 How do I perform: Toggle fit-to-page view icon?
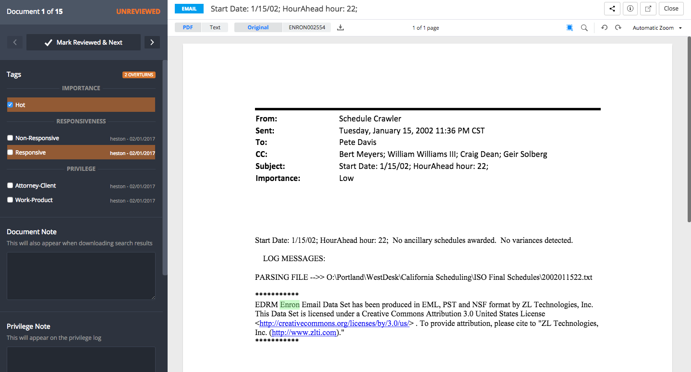570,28
